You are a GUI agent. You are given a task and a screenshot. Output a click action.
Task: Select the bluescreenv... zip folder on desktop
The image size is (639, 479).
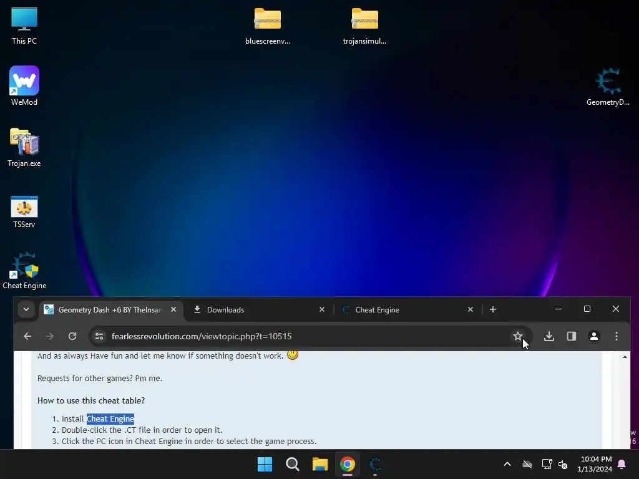[267, 26]
